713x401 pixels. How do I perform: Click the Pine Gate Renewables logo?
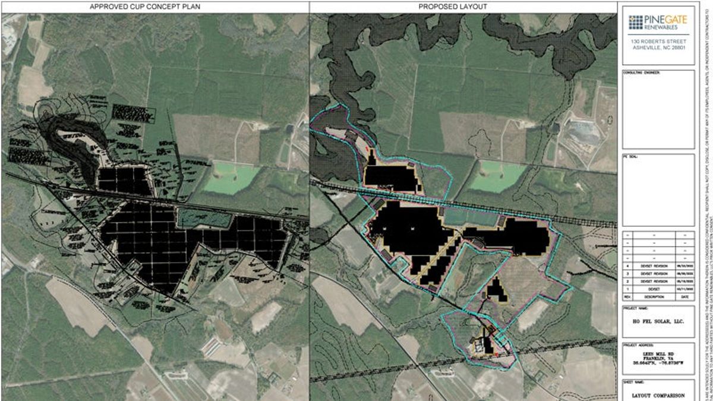[x=658, y=23]
